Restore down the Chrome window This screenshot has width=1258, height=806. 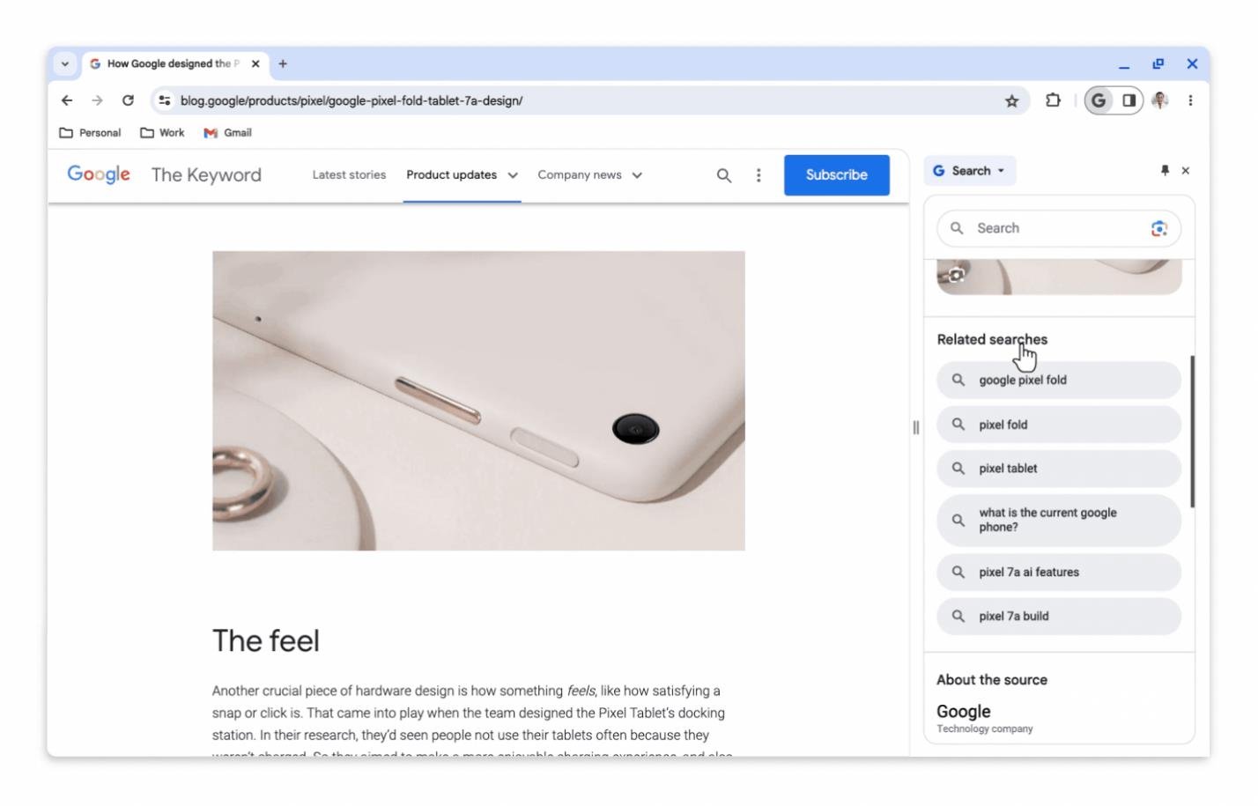pos(1158,63)
